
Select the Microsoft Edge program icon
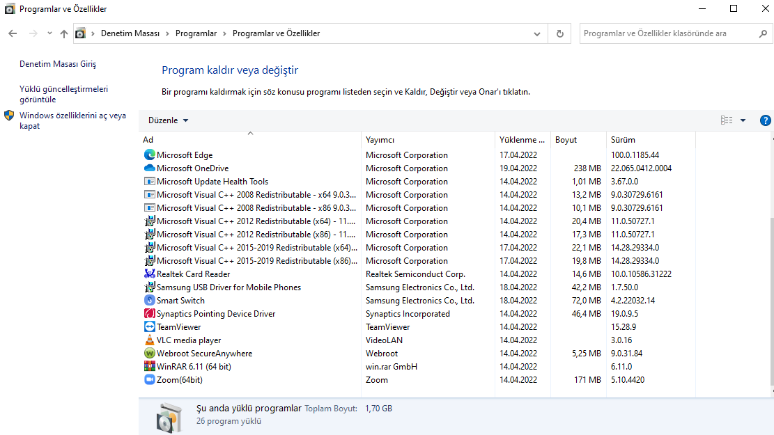[x=148, y=155]
